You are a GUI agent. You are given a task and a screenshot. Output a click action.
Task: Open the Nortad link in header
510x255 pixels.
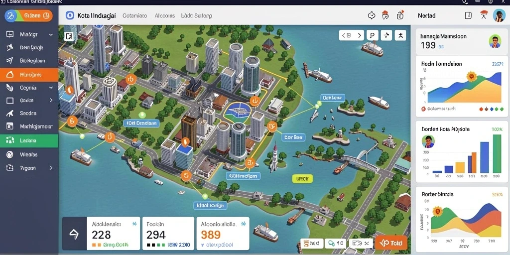[426, 15]
